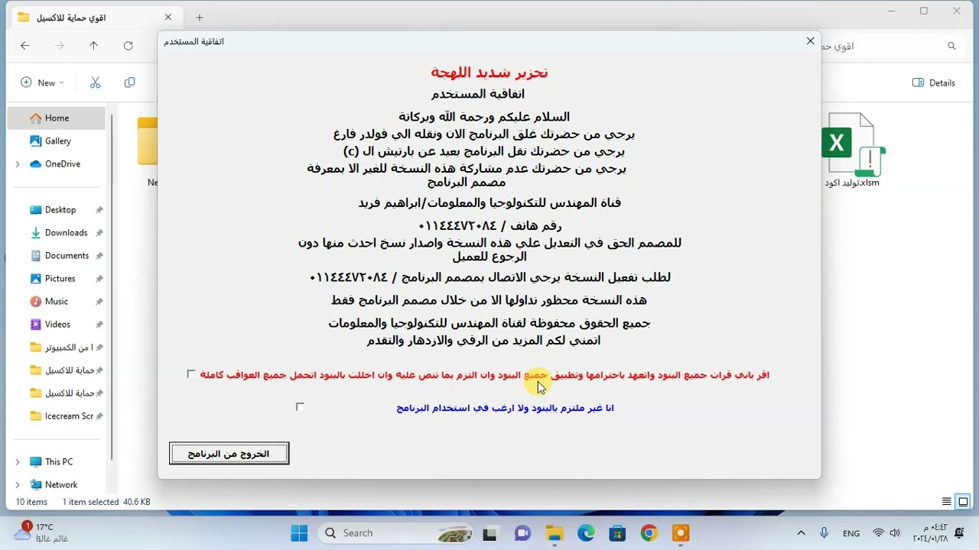Open the Documents quick access folder
This screenshot has height=550, width=979.
click(67, 255)
